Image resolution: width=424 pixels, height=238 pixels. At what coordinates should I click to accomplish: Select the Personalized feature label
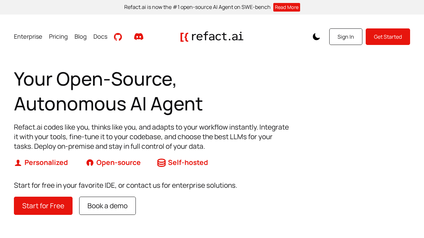tap(46, 162)
